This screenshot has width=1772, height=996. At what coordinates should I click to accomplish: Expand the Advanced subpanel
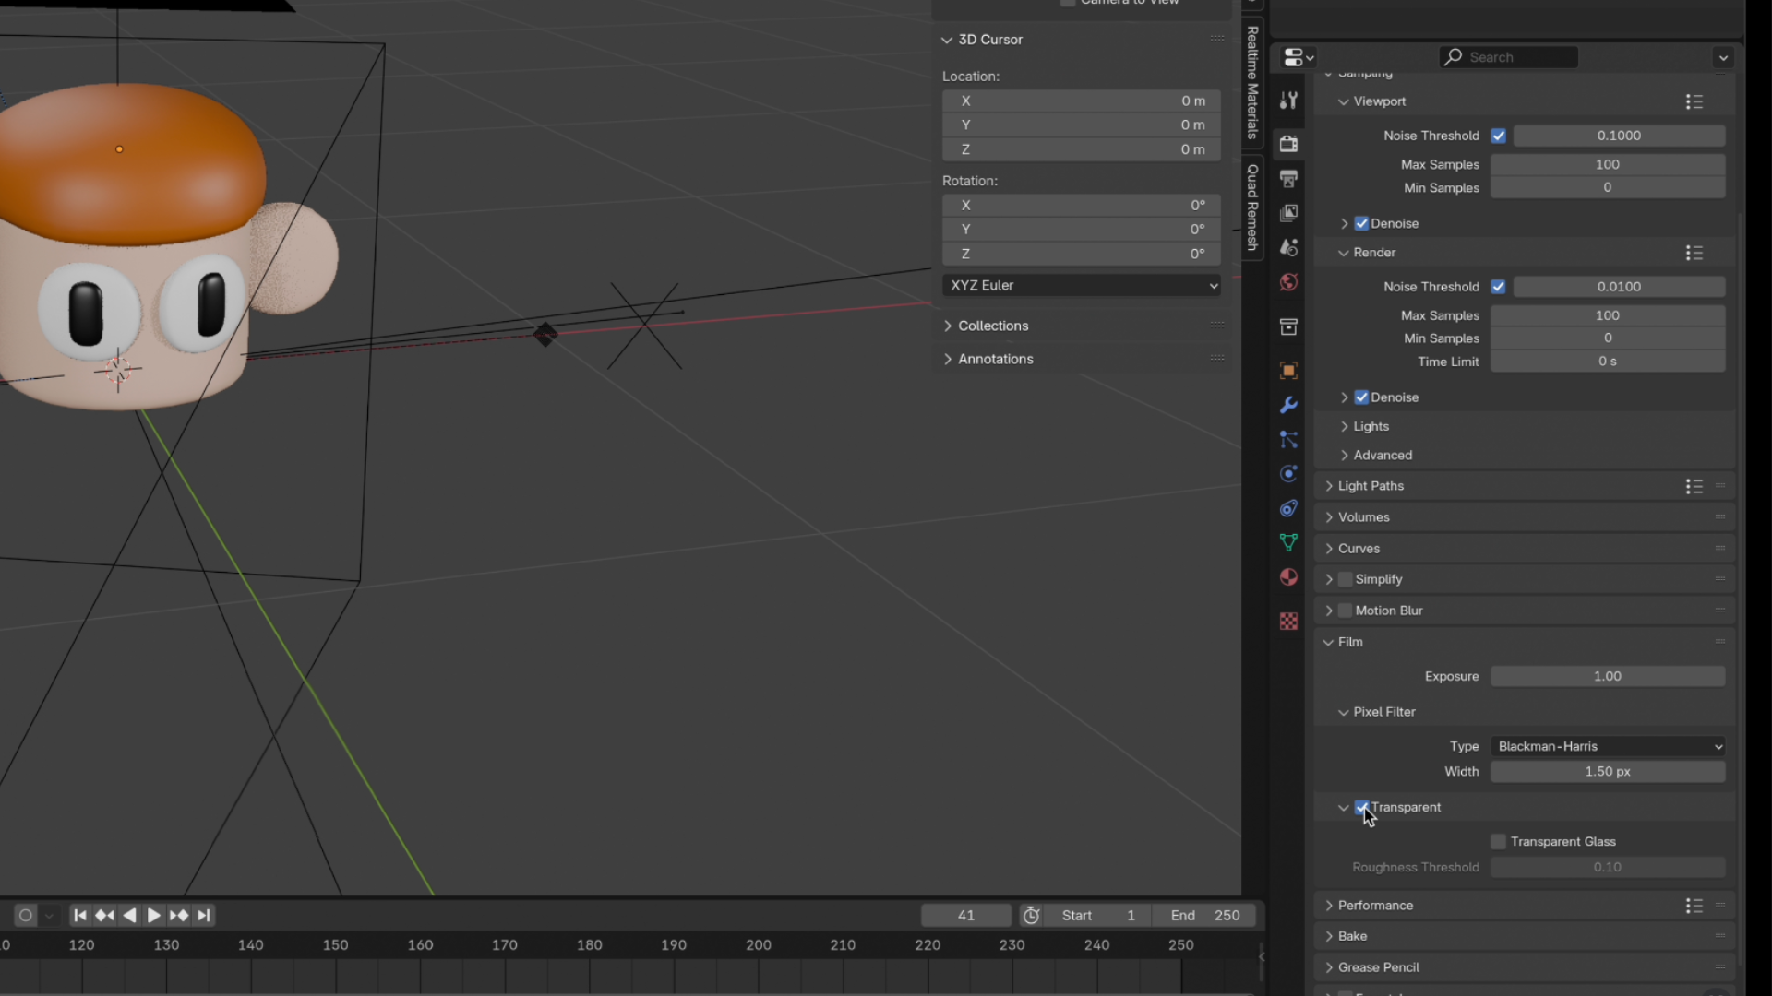click(1345, 456)
